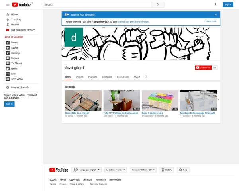Click the TV Shows icon
The height and width of the screenshot is (191, 239).
[x=8, y=63]
